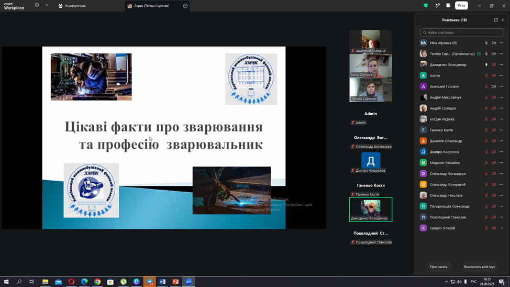Click the meeting info icon
Screen dimensions: 510x287
click(x=37, y=5)
